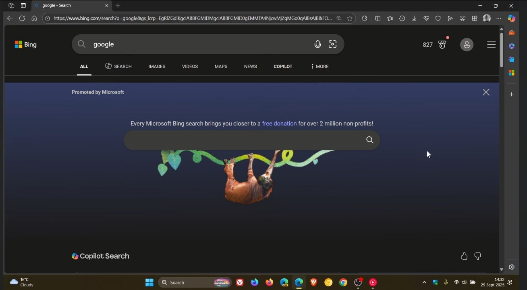527x290 pixels.
Task: Show hidden system tray icons
Action: point(424,282)
